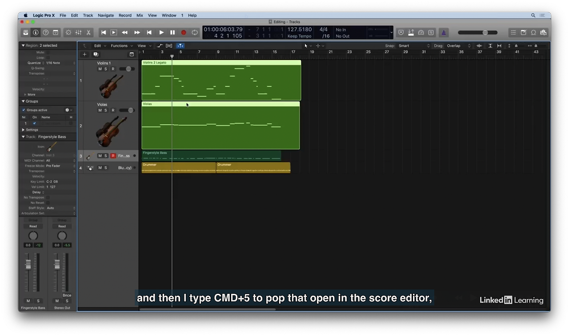Toggle Show Automation button in tracks bar
Screen dimensions: 569x336
160,46
